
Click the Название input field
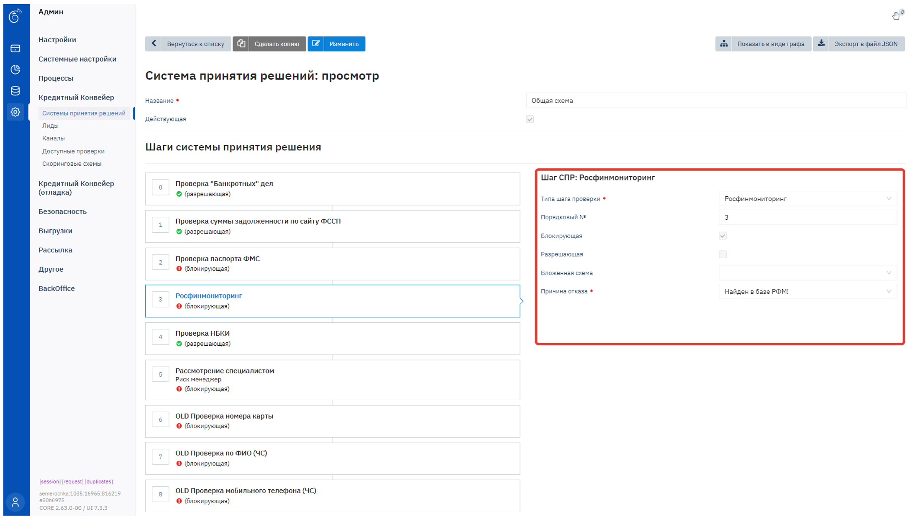point(716,100)
